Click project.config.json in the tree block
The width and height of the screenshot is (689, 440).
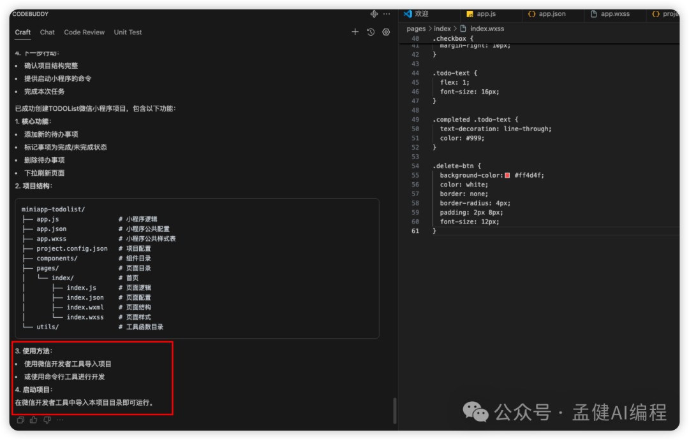72,249
